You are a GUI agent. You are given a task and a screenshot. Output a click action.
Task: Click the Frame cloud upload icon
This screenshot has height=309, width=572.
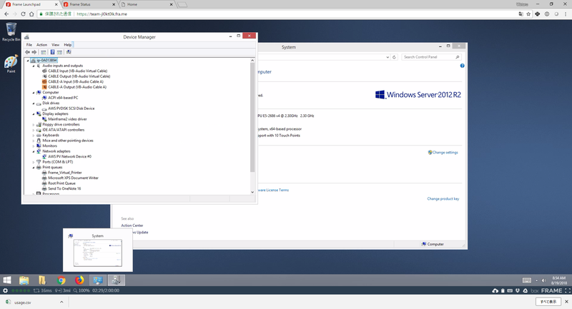click(x=495, y=290)
